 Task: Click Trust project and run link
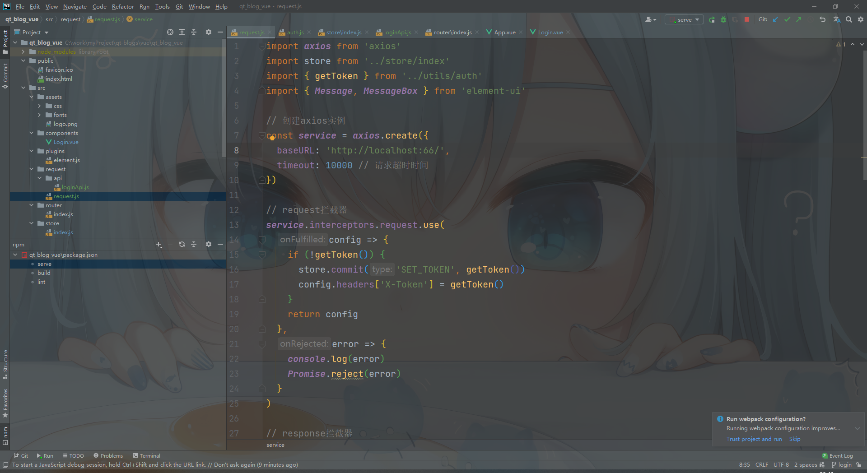[754, 439]
